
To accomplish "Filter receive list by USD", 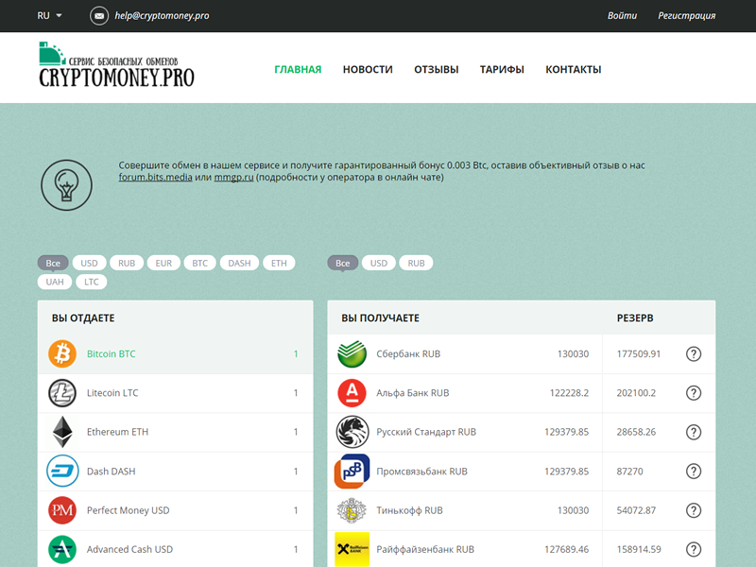I will (x=379, y=263).
